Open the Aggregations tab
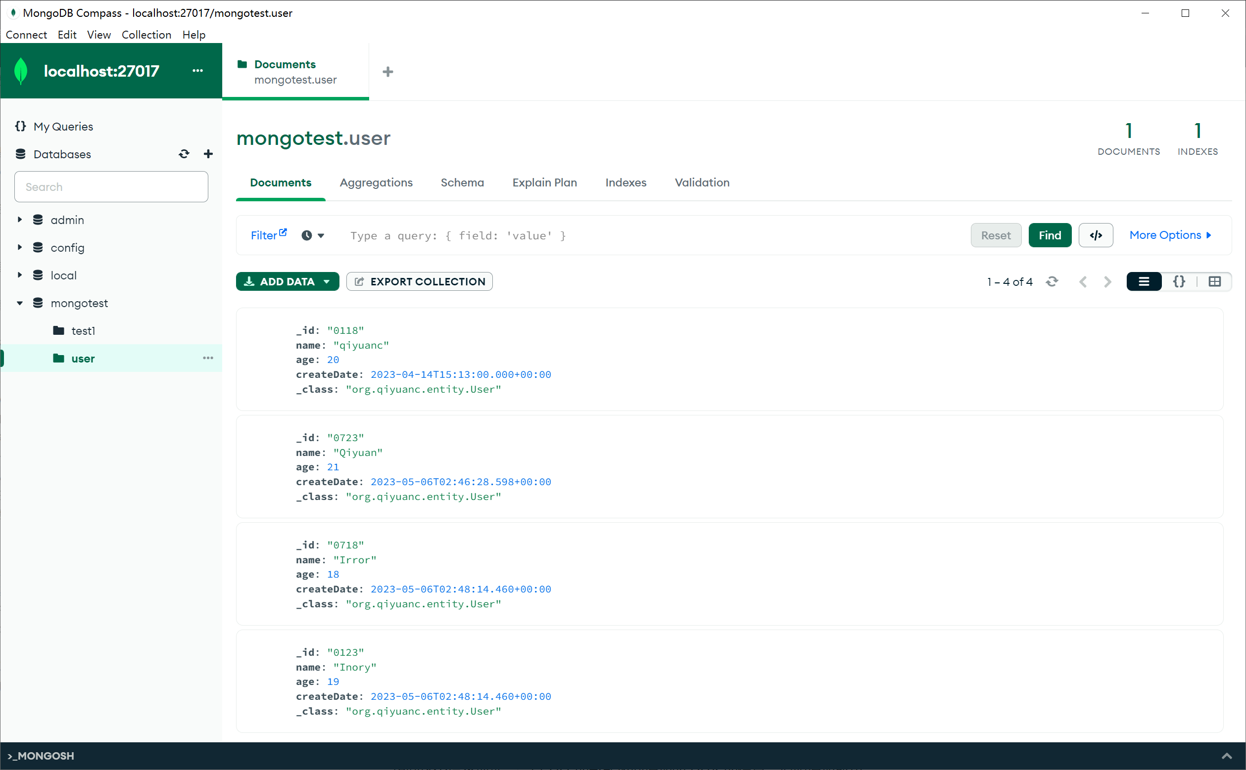This screenshot has width=1246, height=770. 376,182
